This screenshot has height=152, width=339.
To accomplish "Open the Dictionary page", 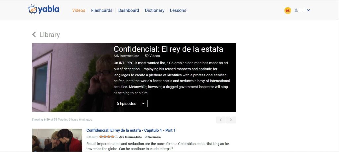I will [x=155, y=10].
